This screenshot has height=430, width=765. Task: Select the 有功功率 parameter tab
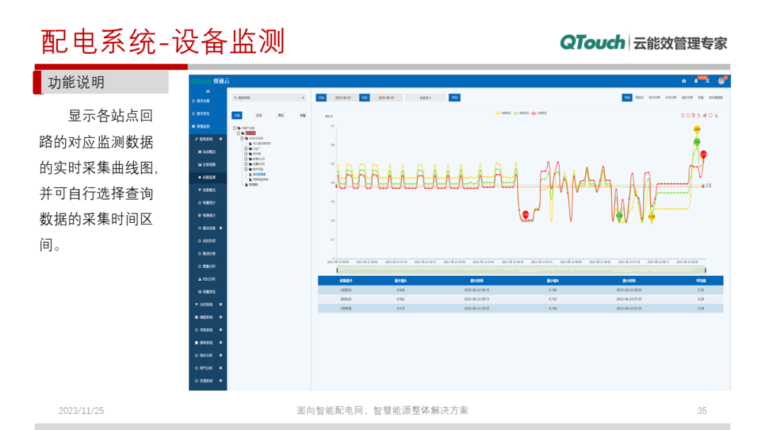654,98
